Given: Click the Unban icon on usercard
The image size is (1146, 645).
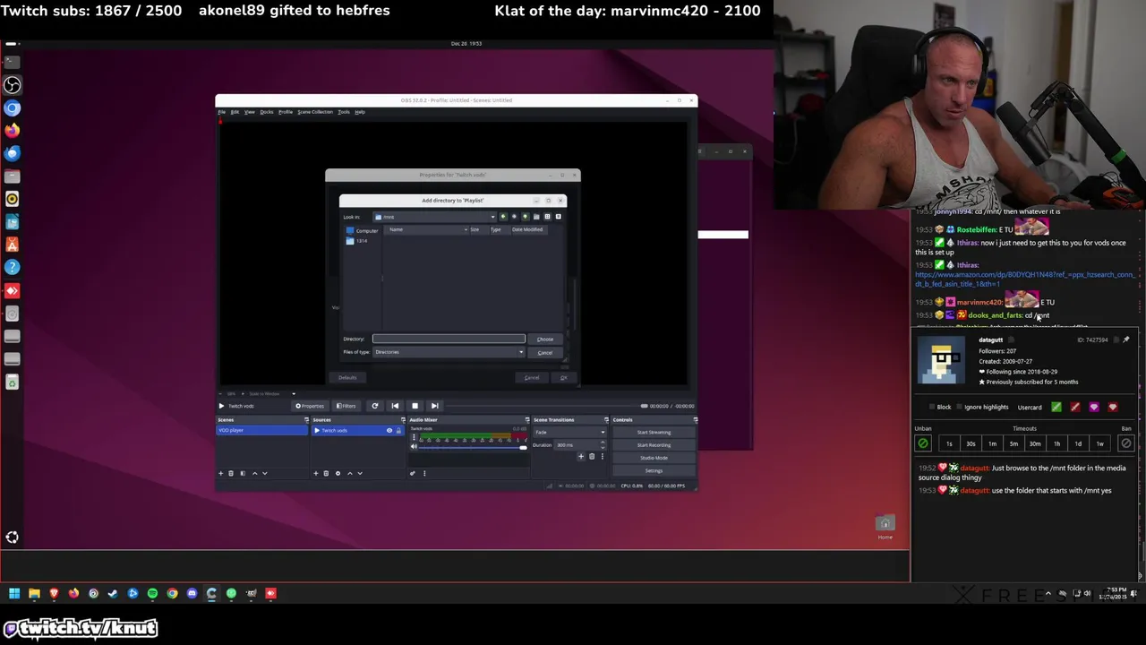Looking at the screenshot, I should (923, 443).
